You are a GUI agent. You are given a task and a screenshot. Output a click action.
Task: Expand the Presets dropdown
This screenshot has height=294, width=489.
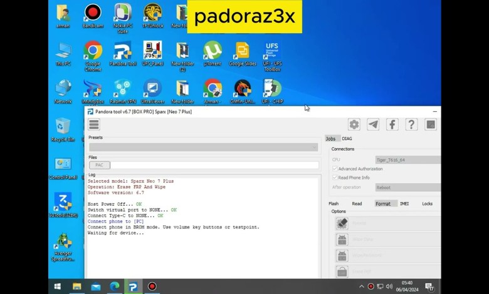(203, 148)
